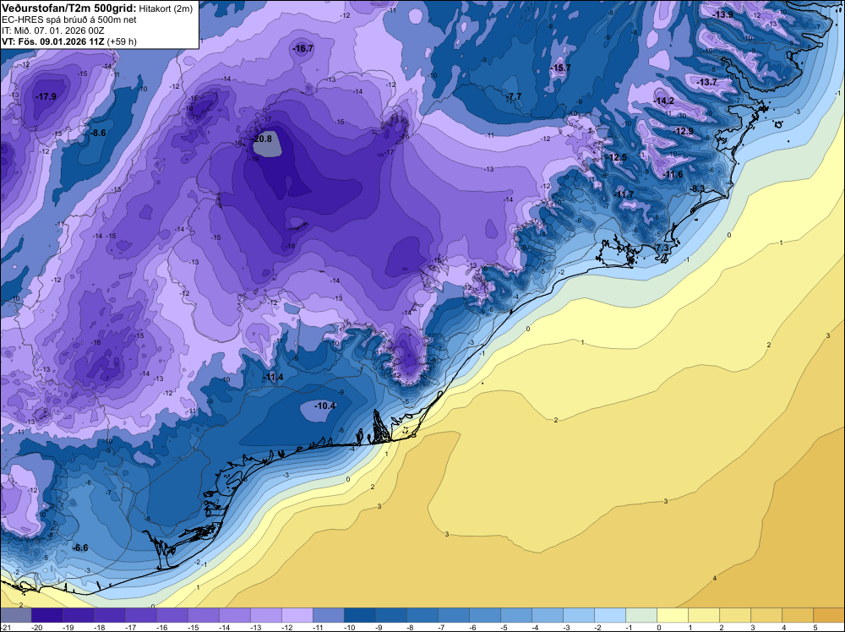Click the -14.2 temperature label
The width and height of the screenshot is (845, 632).
663,101
